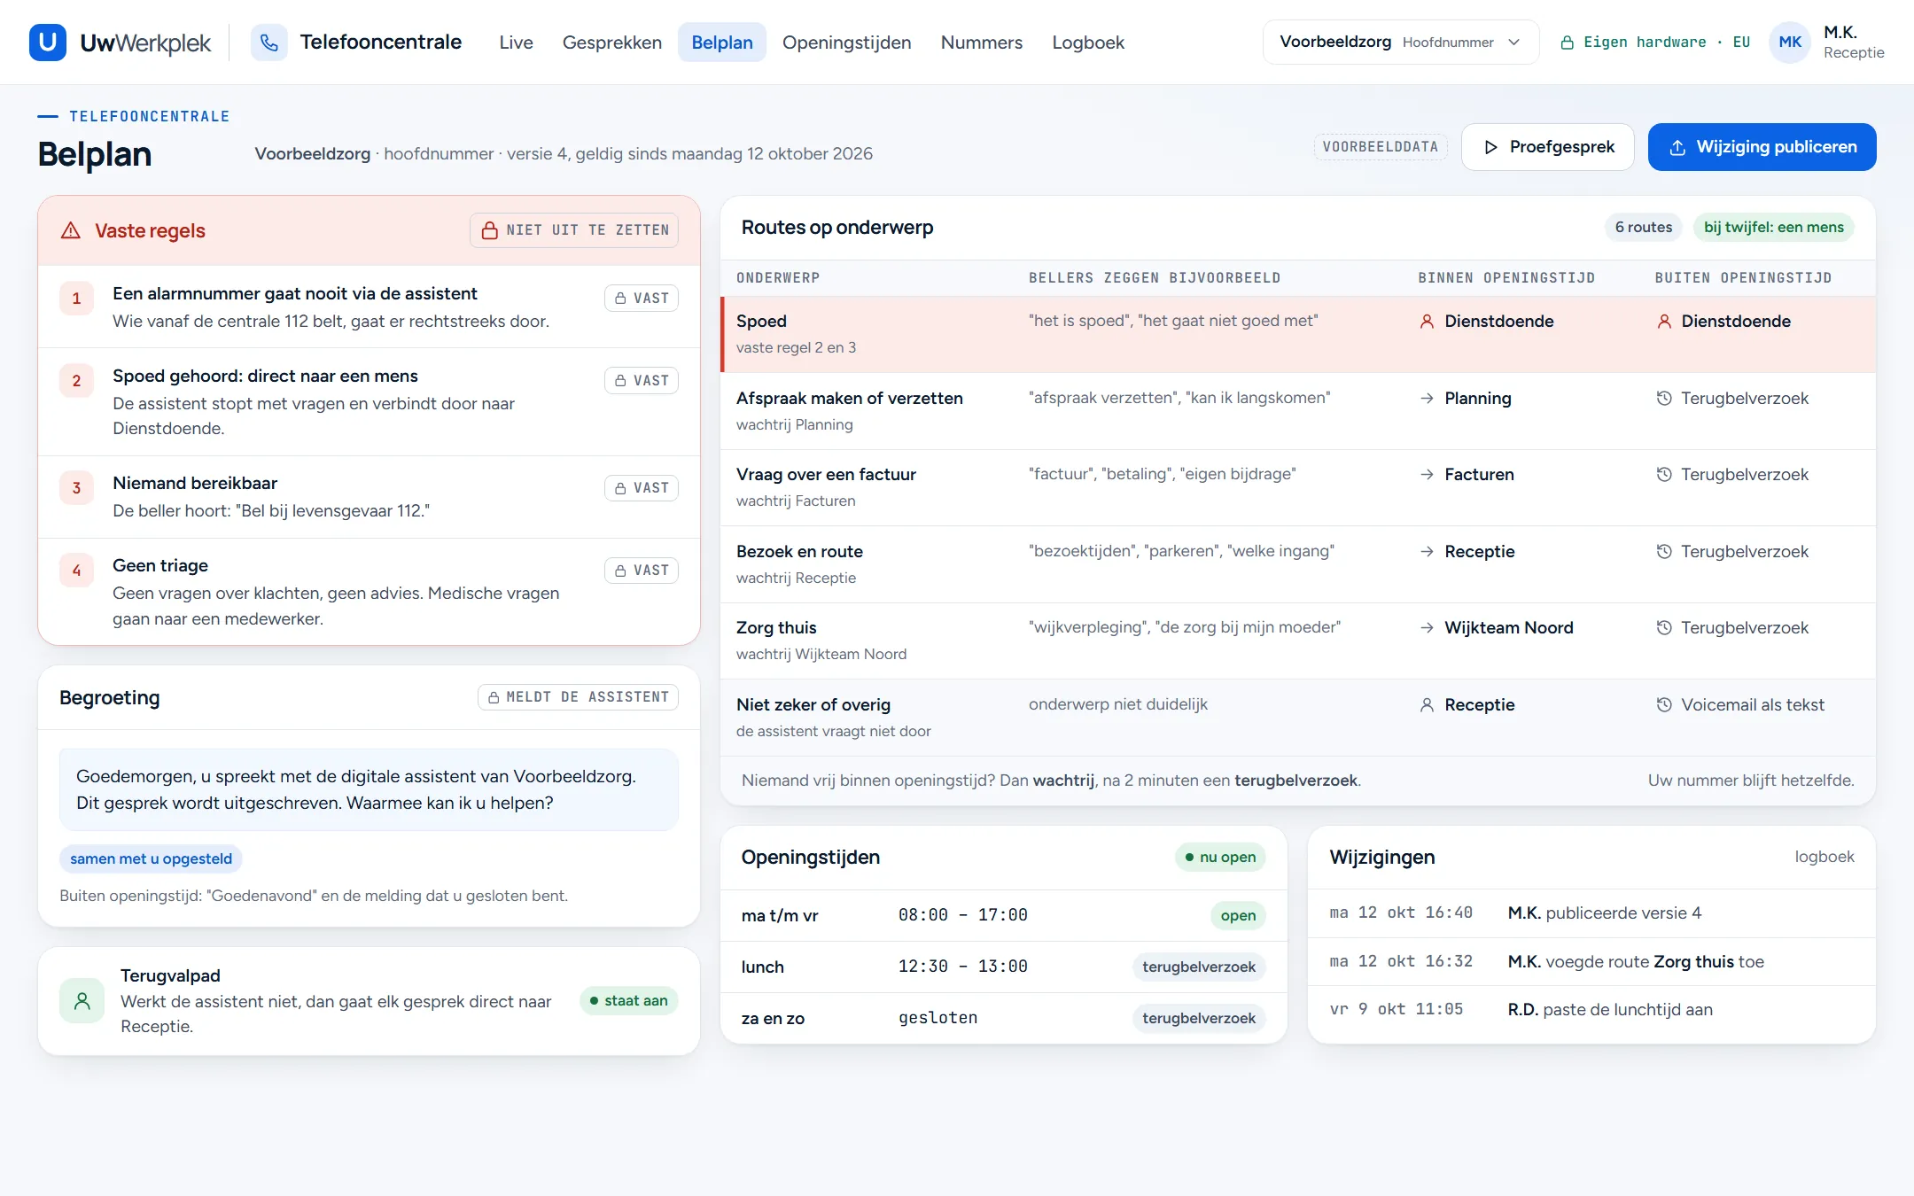Select the Afspraak maken of verzetten route

(x=1298, y=411)
